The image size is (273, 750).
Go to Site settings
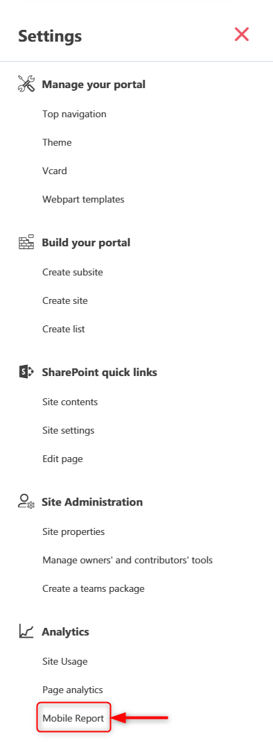(68, 430)
